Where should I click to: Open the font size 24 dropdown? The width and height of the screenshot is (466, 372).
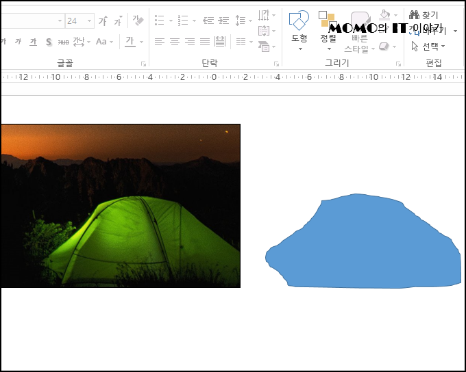pos(89,21)
